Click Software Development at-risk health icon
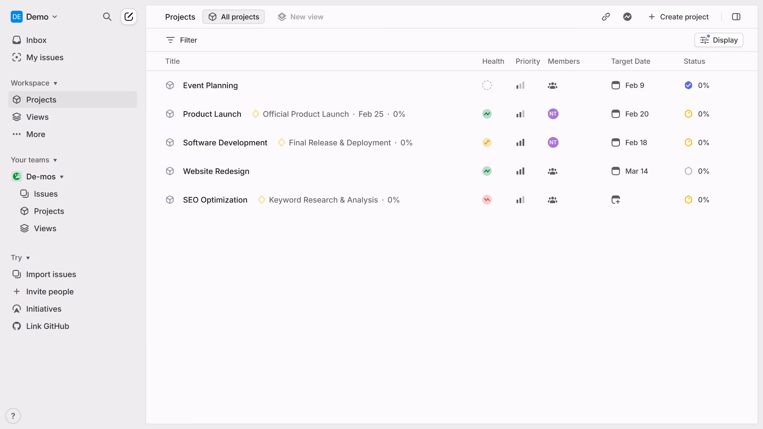This screenshot has width=763, height=429. pos(487,143)
